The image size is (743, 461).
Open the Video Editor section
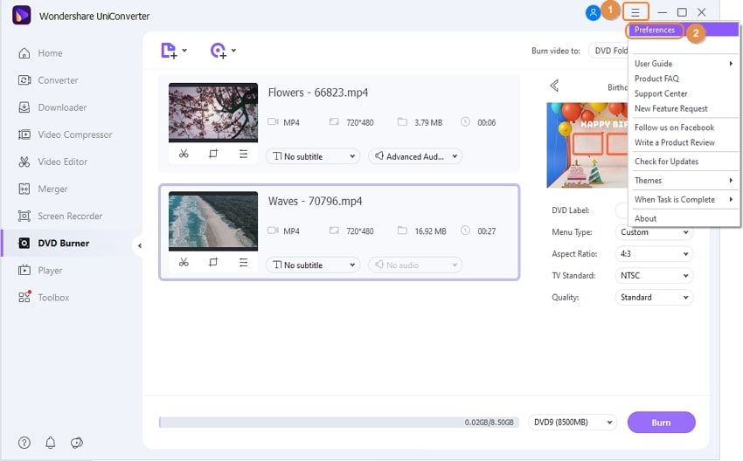(x=52, y=162)
